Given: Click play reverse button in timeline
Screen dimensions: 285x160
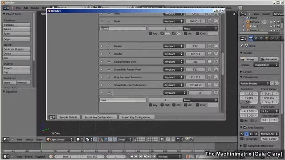Looking at the screenshot, I should 140,156.
